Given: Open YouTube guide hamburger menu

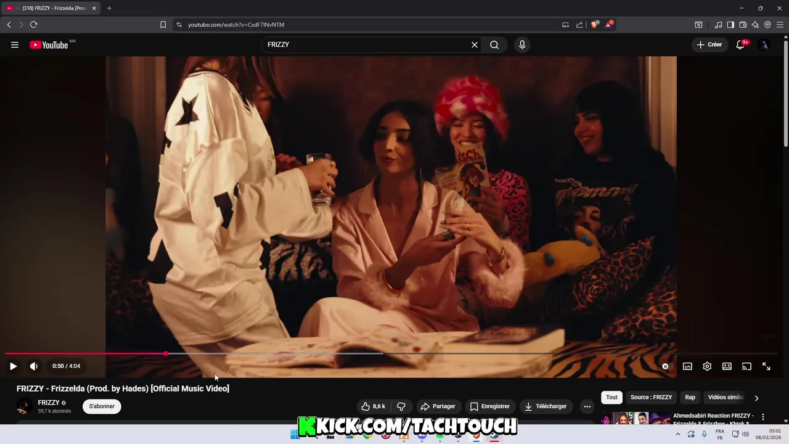Looking at the screenshot, I should coord(15,44).
